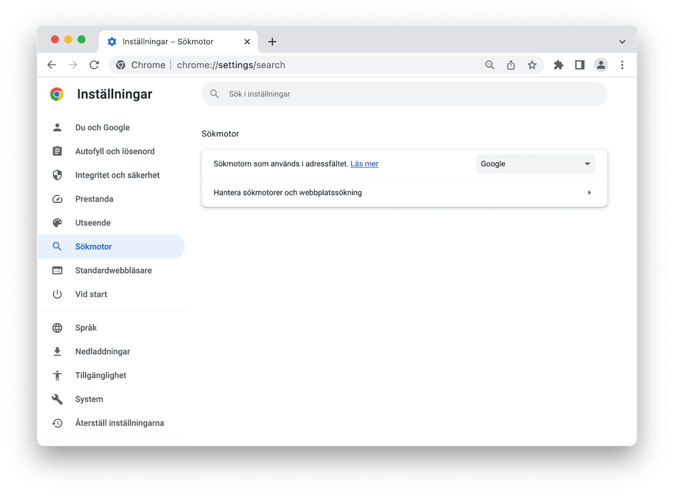Click the clipboard icon for Autofyll och lösenord
The height and width of the screenshot is (495, 674).
tap(57, 151)
